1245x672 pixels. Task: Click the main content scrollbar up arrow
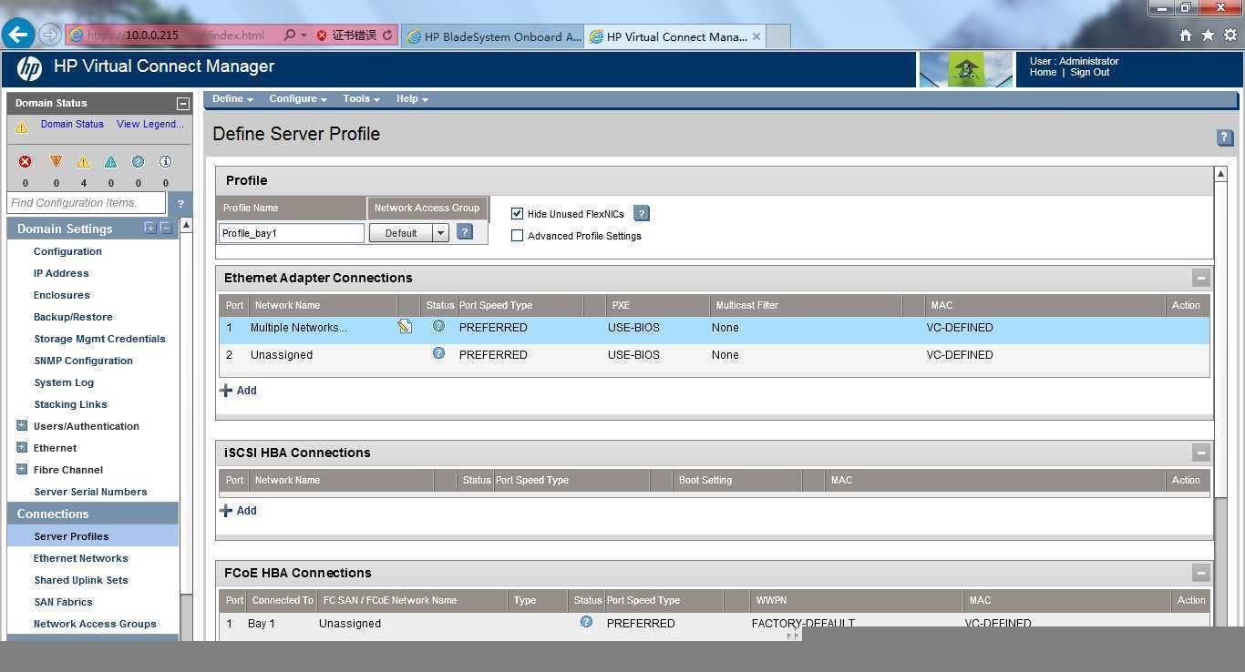tap(1220, 173)
